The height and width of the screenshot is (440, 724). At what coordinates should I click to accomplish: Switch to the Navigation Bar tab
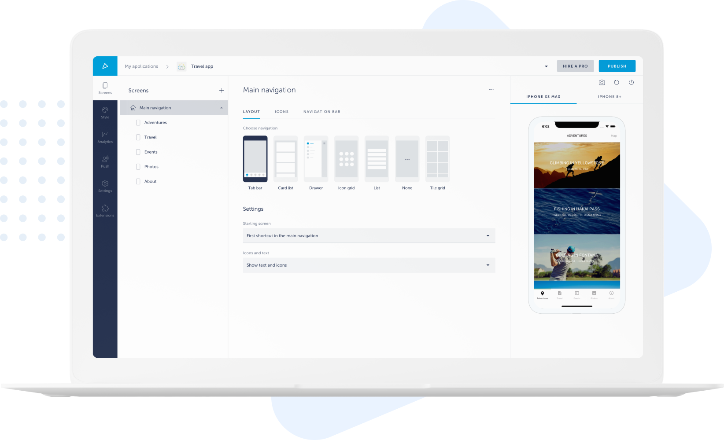tap(321, 111)
